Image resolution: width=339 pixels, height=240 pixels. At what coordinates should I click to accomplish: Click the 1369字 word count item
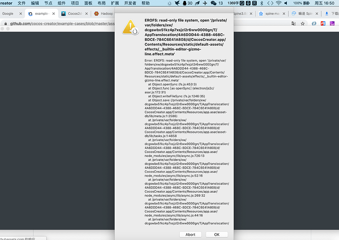[x=233, y=3]
